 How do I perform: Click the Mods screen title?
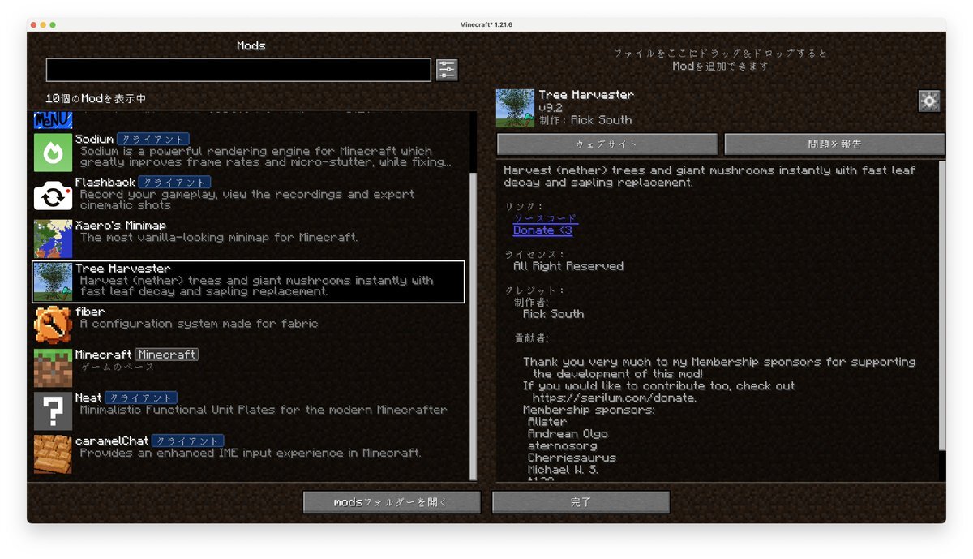coord(251,45)
